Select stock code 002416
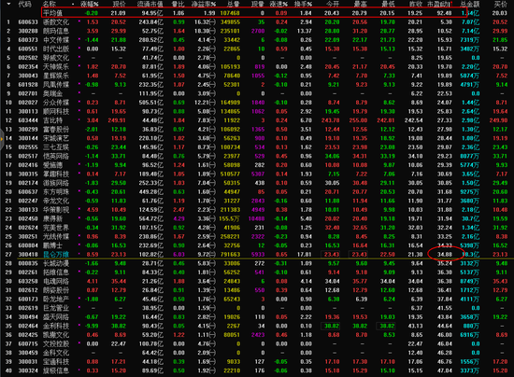 pyautogui.click(x=28, y=165)
